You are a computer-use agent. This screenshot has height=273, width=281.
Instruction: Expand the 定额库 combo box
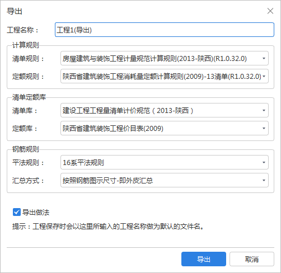[x=165, y=128]
